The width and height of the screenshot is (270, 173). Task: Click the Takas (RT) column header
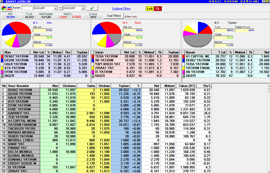coord(186,86)
